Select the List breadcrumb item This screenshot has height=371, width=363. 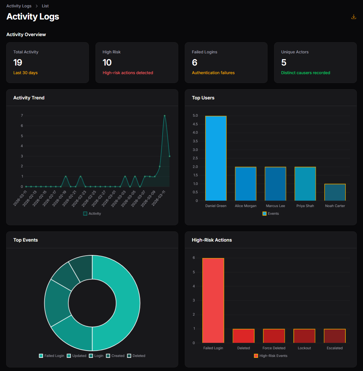pos(45,6)
